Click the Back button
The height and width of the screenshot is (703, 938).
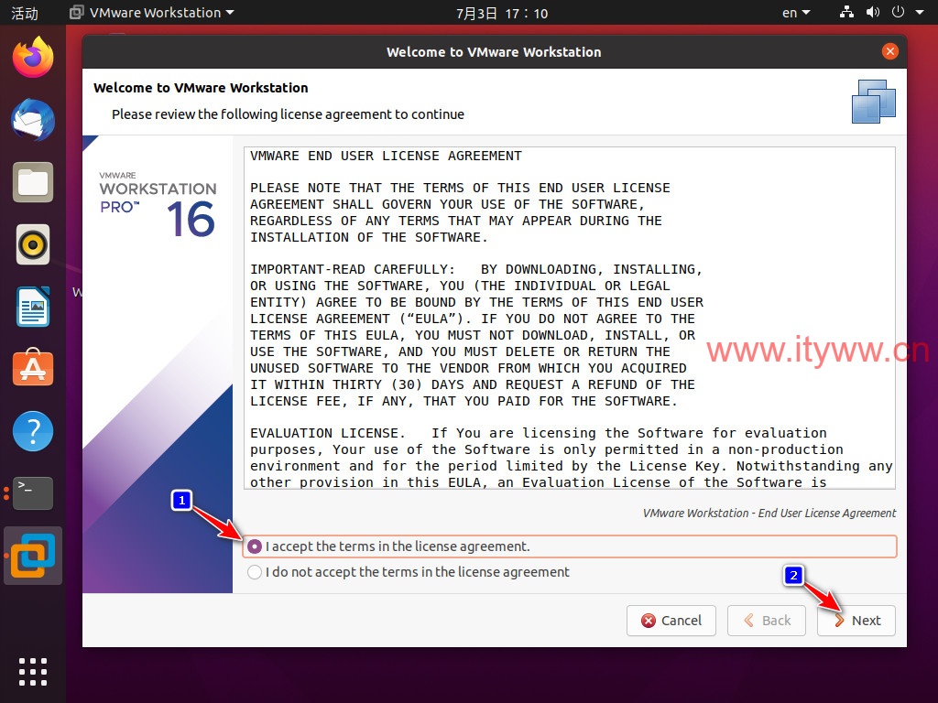pos(767,621)
